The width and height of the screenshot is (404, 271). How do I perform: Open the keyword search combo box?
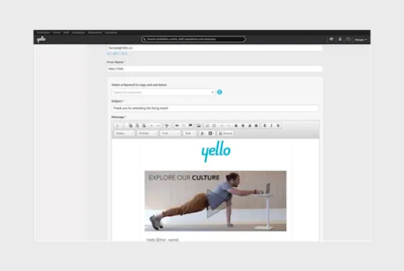(x=163, y=92)
